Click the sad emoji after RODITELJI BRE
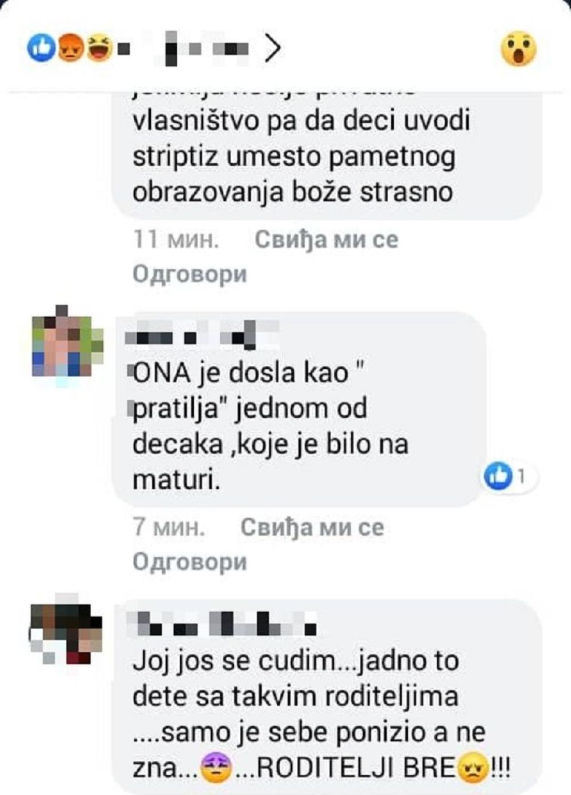This screenshot has height=795, width=571. tap(473, 768)
